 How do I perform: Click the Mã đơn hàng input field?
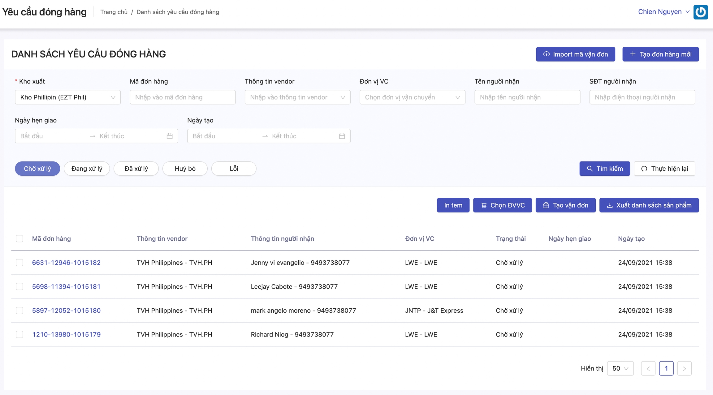183,97
